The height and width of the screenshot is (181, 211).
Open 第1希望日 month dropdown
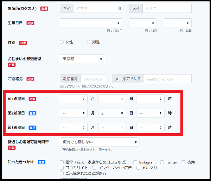(73, 98)
